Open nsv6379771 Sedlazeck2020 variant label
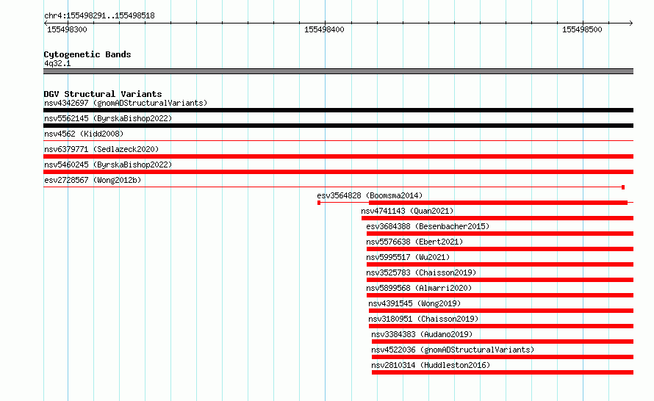 101,149
